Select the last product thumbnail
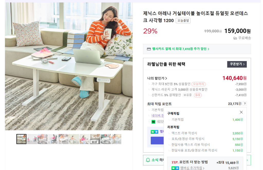 [x=116, y=139]
